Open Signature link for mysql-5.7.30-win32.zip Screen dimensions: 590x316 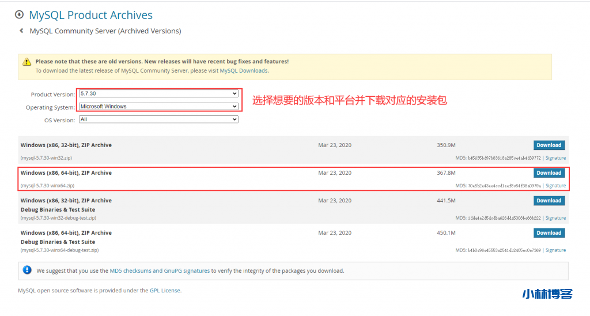point(555,158)
